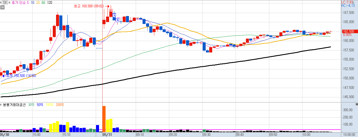Click the 30억 volume legend

click(x=31, y=105)
